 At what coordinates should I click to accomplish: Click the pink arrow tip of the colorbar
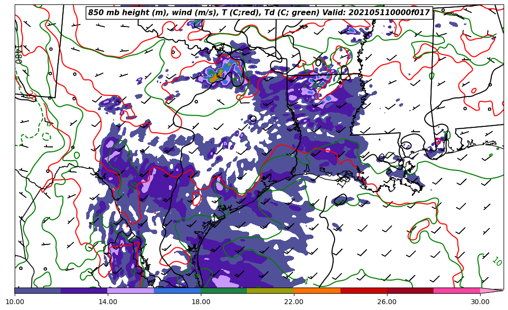click(x=491, y=290)
